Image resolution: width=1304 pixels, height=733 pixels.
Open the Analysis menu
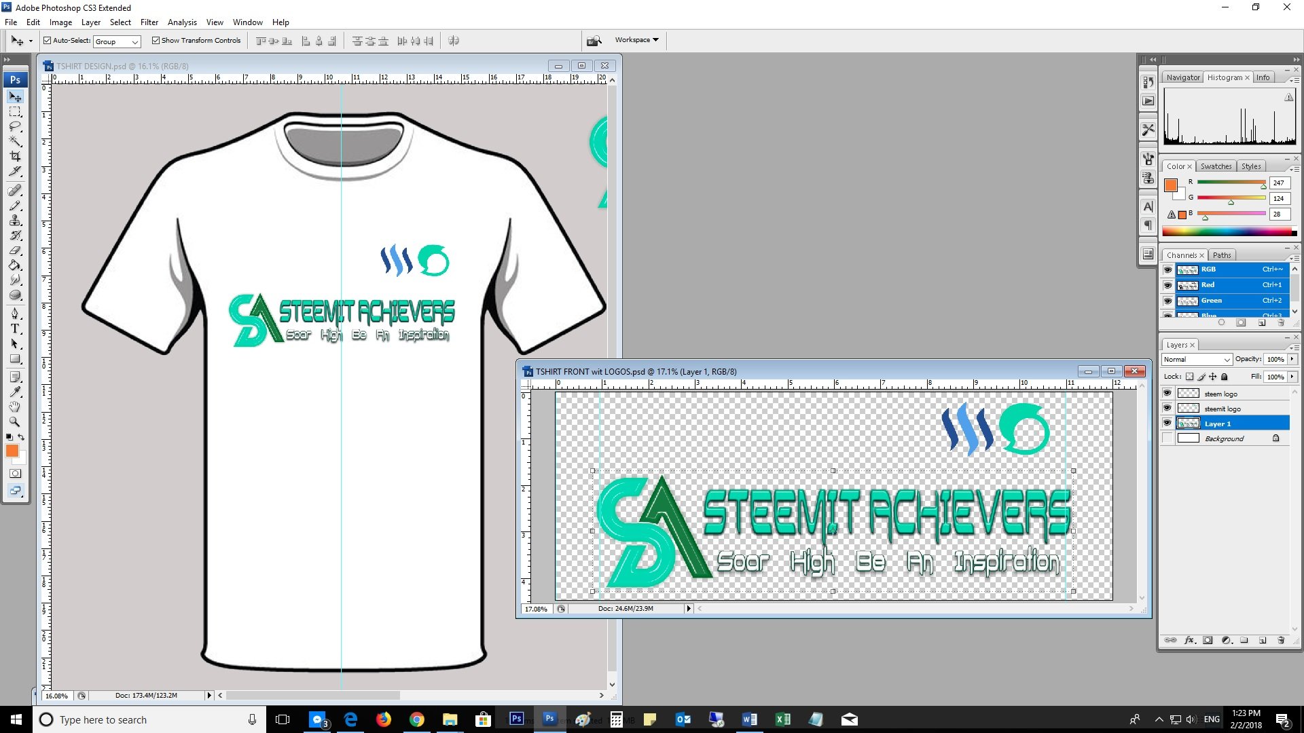coord(182,22)
